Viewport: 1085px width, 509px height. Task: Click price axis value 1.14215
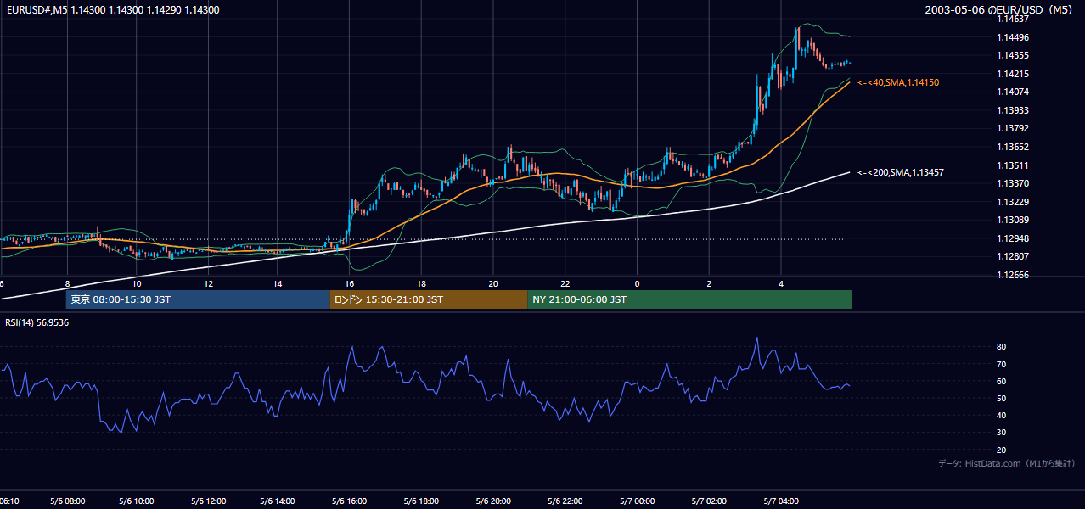coord(1014,74)
